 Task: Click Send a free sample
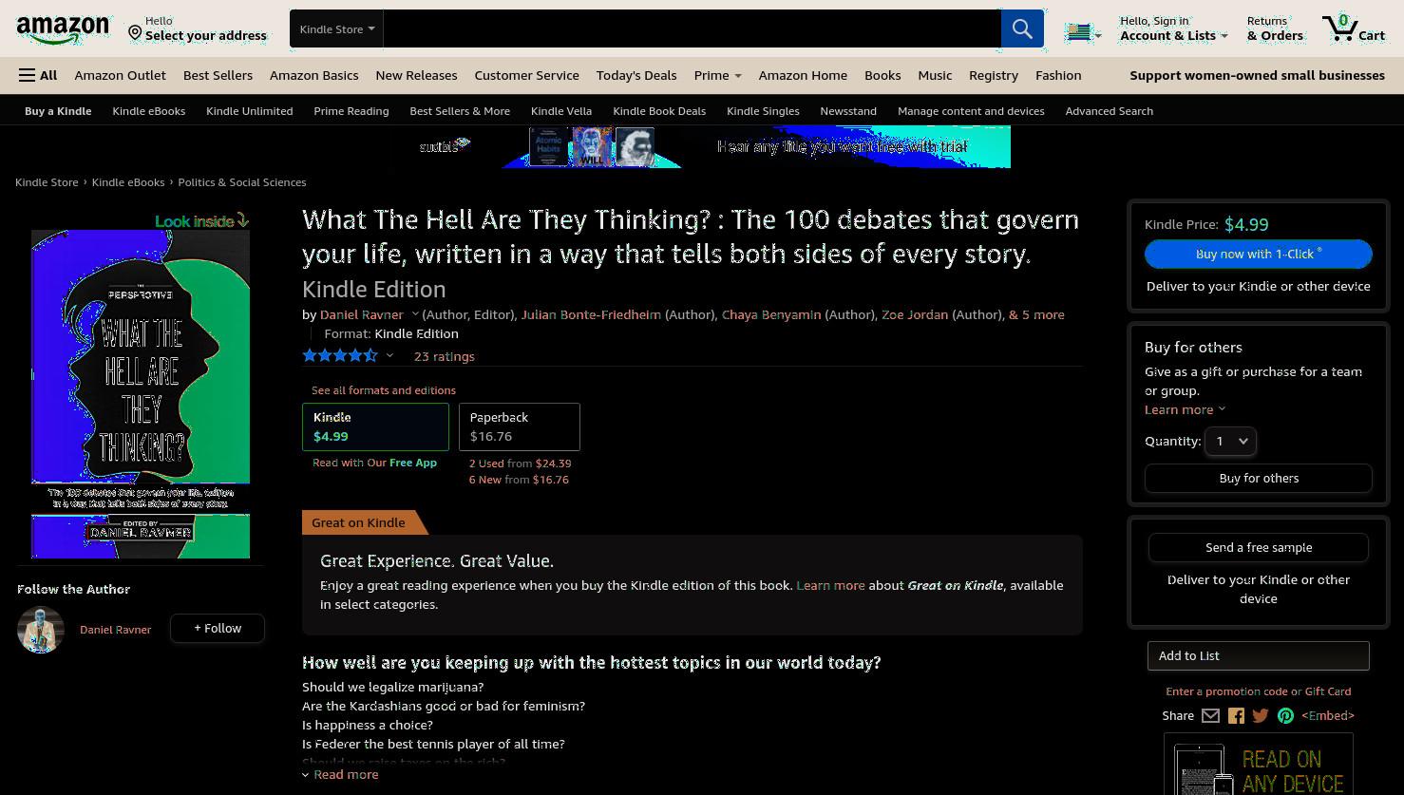click(x=1259, y=547)
